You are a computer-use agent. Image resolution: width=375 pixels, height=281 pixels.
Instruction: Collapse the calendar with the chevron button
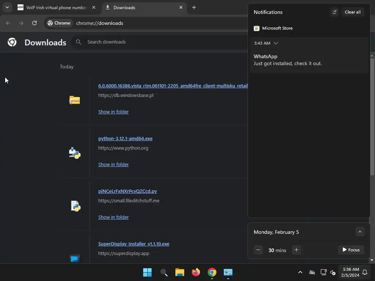(x=360, y=232)
